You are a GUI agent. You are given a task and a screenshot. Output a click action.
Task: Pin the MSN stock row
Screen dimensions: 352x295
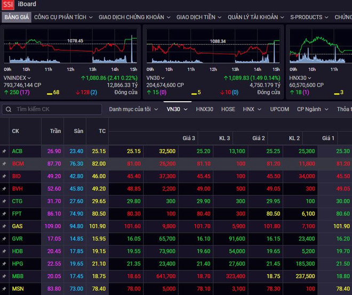click(x=4, y=289)
